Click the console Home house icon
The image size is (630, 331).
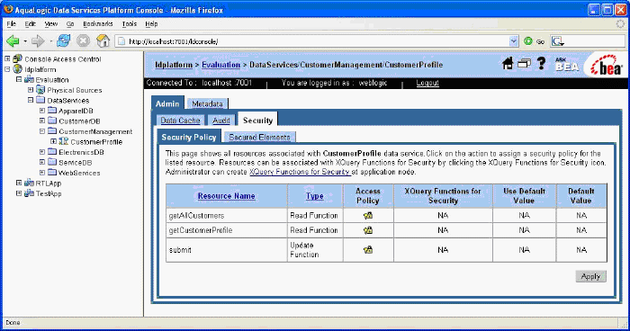tap(508, 64)
